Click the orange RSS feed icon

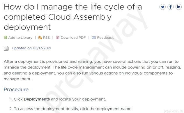point(40,38)
